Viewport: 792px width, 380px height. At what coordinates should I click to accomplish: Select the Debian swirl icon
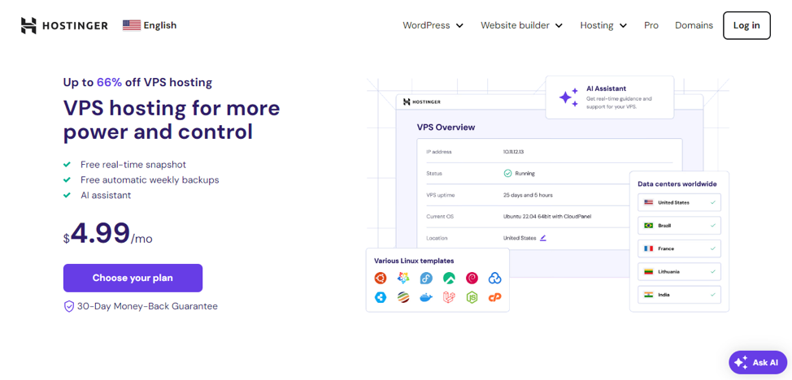pos(472,279)
